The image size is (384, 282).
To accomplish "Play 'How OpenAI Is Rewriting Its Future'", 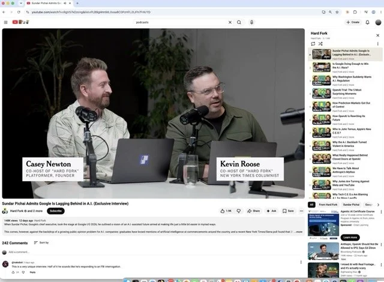I will [346, 119].
